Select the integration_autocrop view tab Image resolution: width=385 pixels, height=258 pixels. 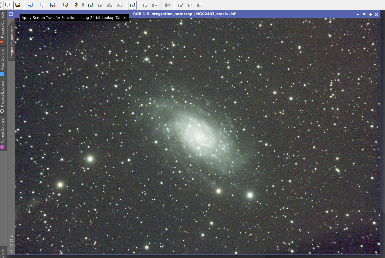click(x=12, y=42)
